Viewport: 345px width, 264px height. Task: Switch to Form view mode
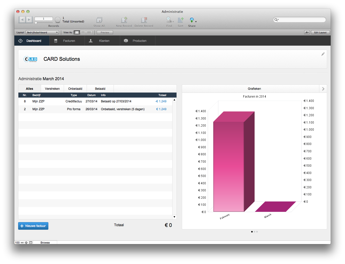pyautogui.click(x=77, y=33)
